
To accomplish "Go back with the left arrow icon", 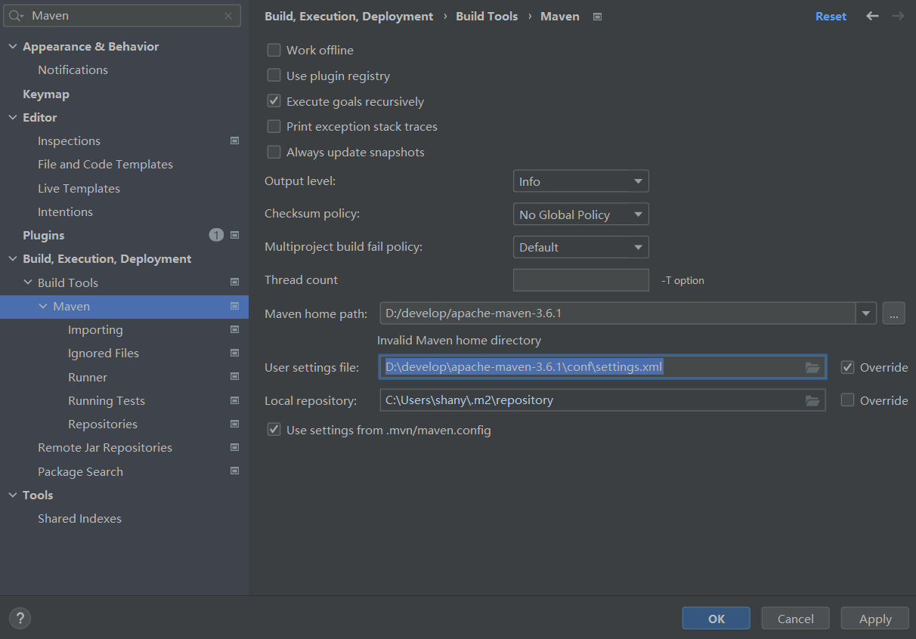I will (x=872, y=16).
